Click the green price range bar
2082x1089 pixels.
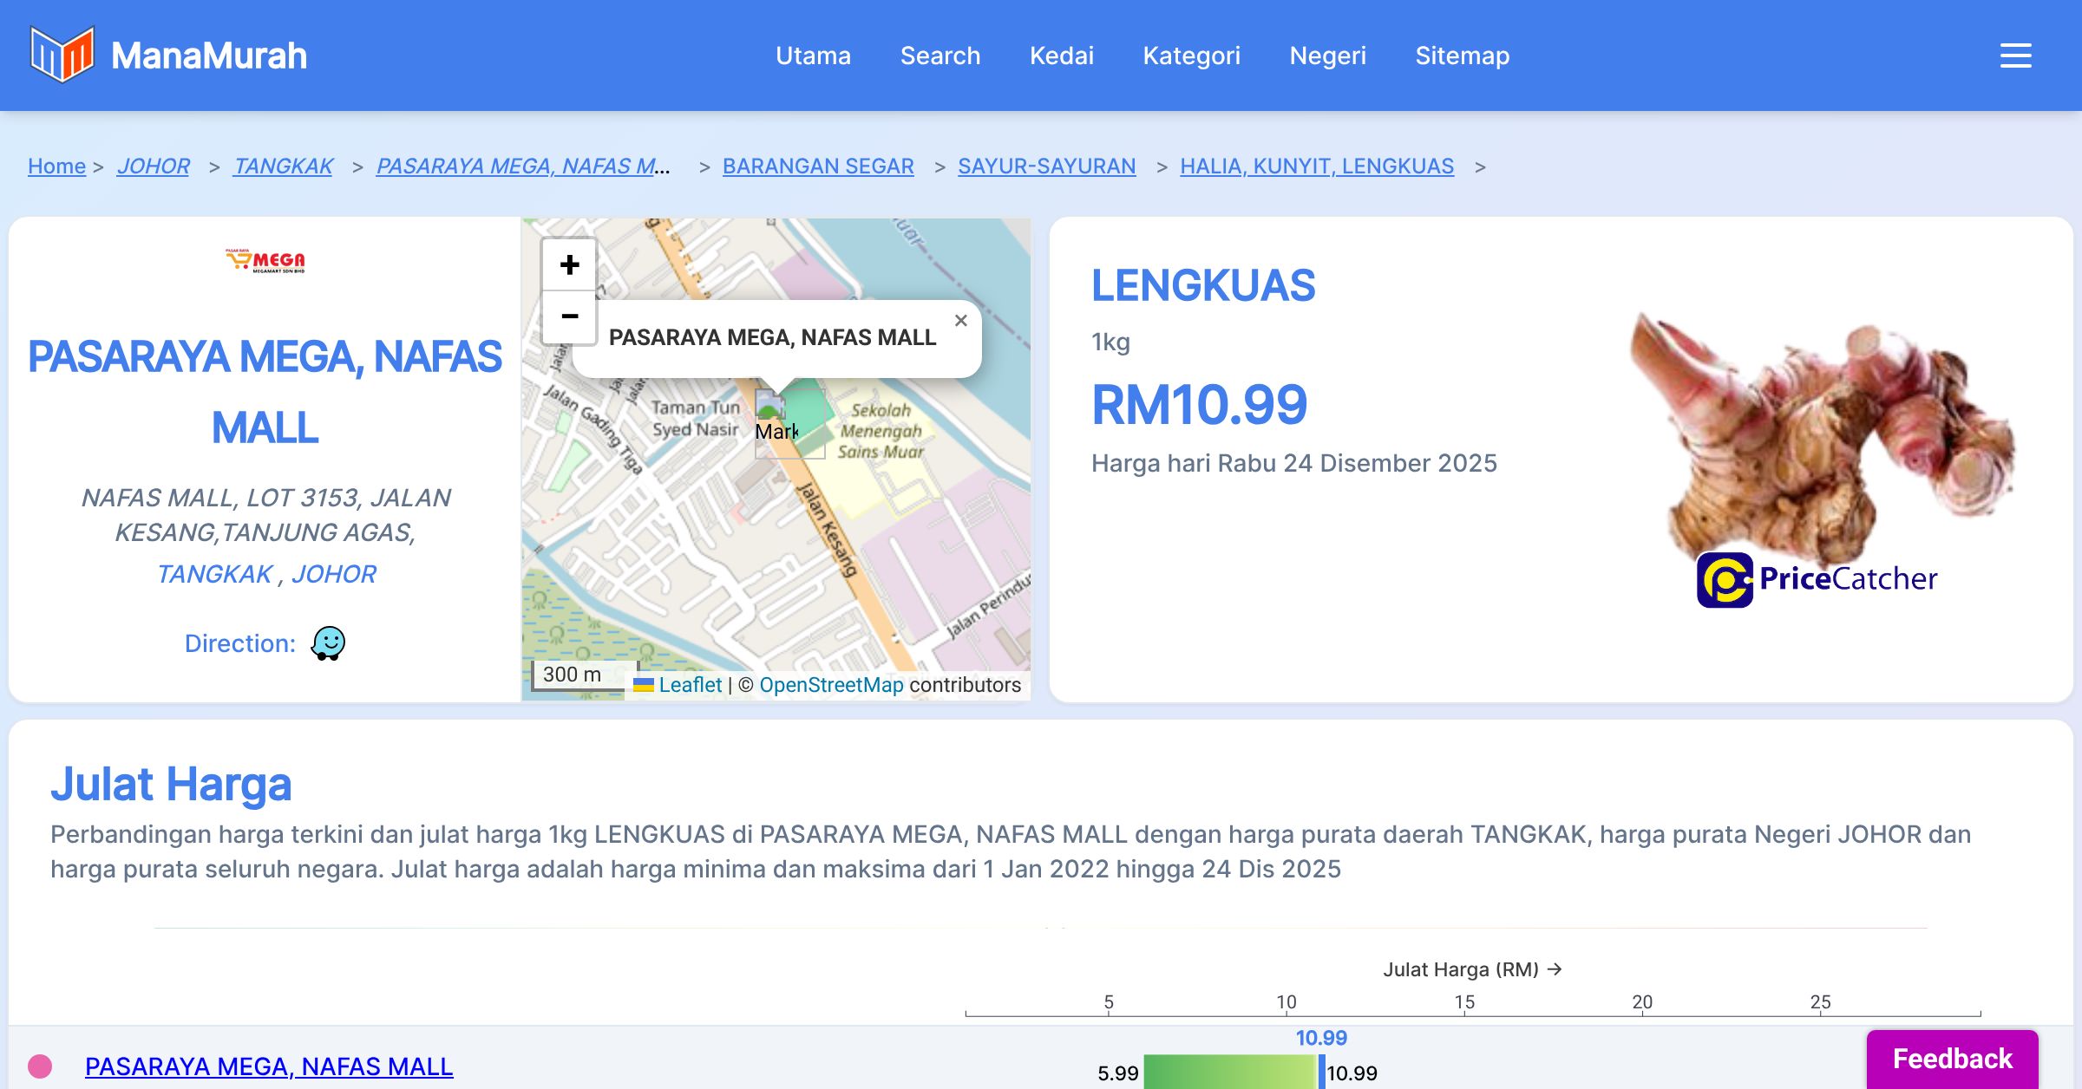(1229, 1073)
